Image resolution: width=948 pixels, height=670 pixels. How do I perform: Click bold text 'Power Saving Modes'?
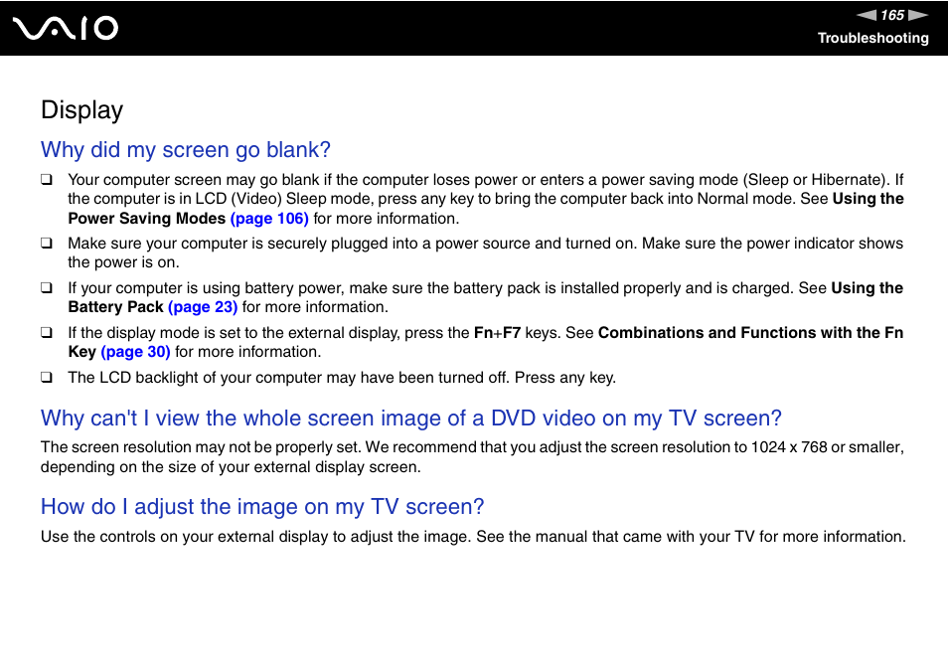pyautogui.click(x=146, y=219)
